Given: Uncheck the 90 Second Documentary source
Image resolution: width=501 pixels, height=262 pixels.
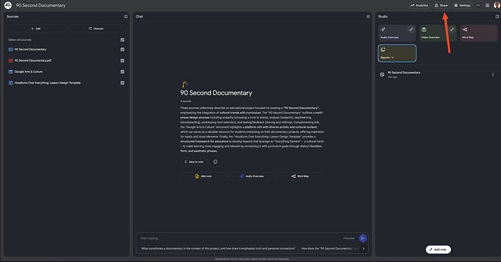Looking at the screenshot, I should [122, 49].
